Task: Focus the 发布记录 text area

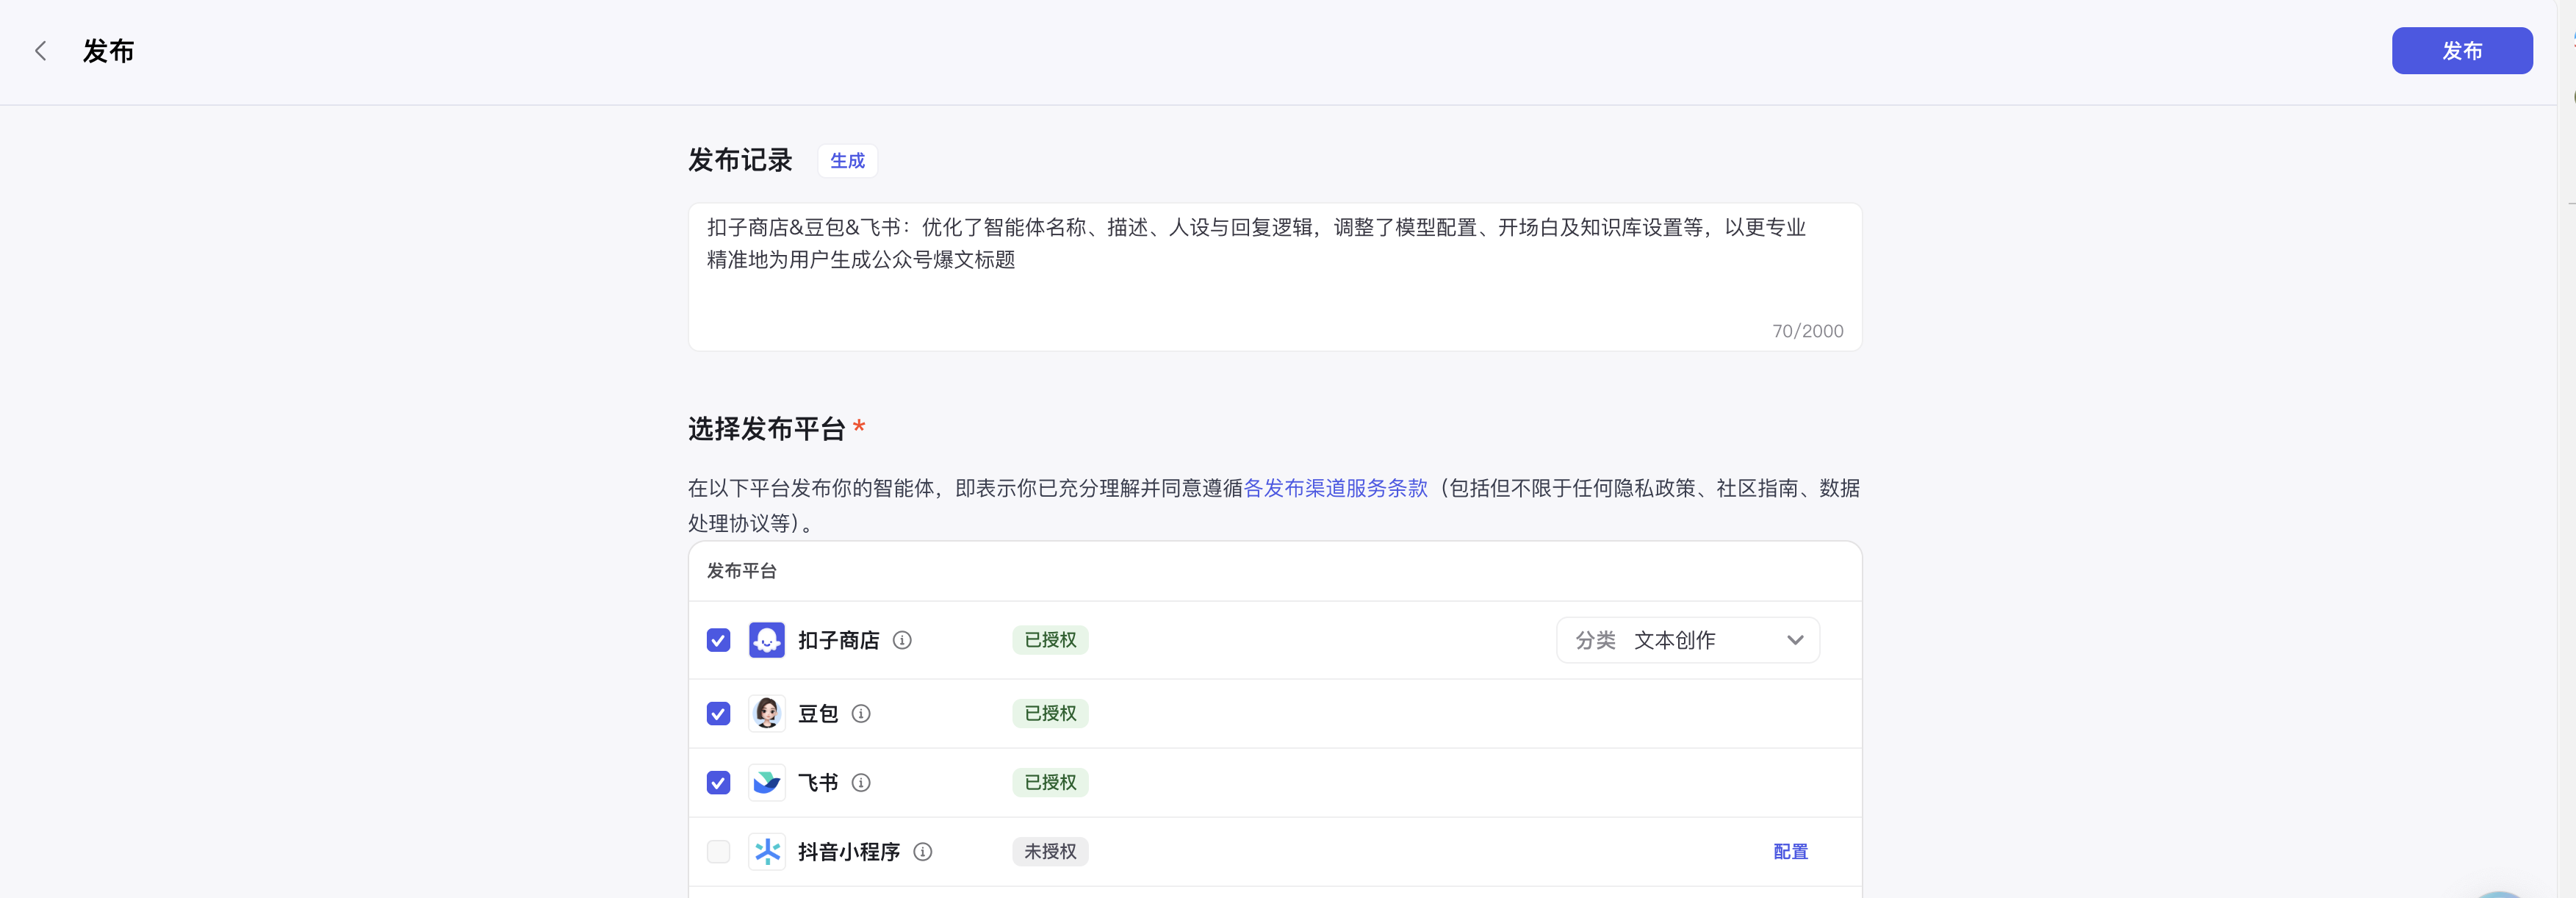Action: coord(1274,277)
